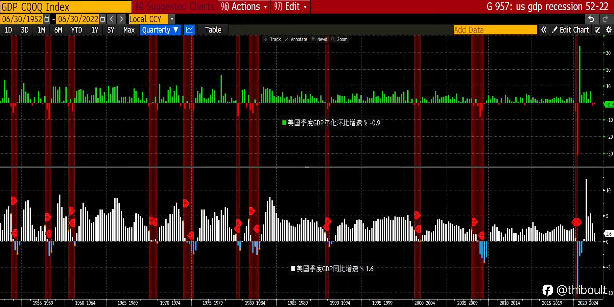Viewport: 614px width, 307px height.
Task: Click the Add Data input field
Action: (495, 30)
